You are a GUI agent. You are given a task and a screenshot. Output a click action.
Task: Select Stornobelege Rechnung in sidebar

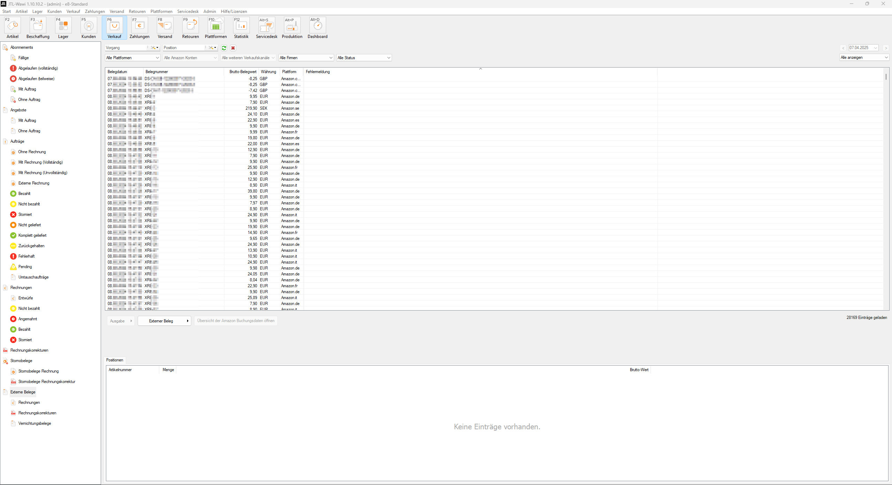point(38,371)
